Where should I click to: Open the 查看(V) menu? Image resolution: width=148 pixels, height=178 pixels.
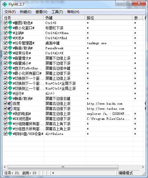coord(41,12)
